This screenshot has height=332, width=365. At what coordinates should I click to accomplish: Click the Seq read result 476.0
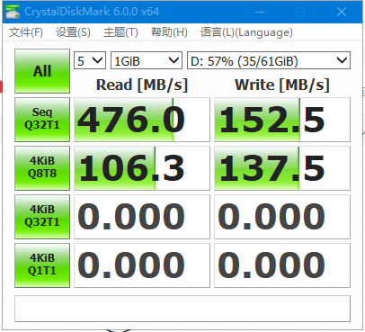[x=142, y=120]
